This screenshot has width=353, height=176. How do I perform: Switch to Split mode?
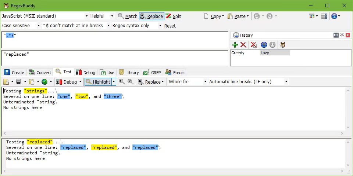click(173, 16)
